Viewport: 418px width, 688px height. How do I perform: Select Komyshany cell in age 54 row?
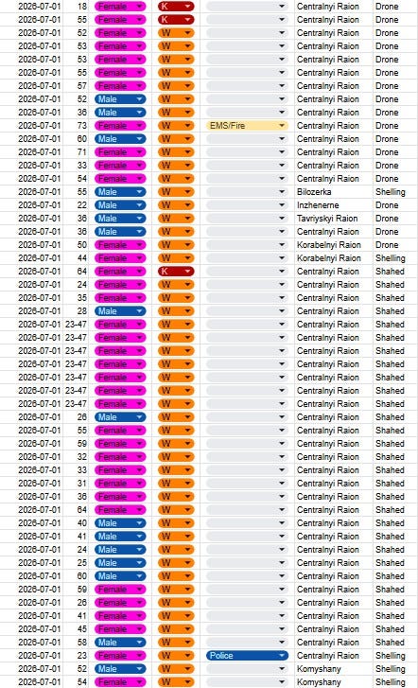pos(333,682)
